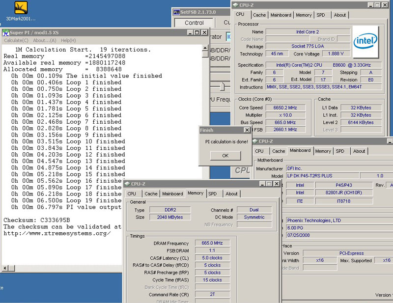Viewport: 393px width, 303px height.
Task: Switch to the Control tab in SetFSB
Action: pos(194,23)
